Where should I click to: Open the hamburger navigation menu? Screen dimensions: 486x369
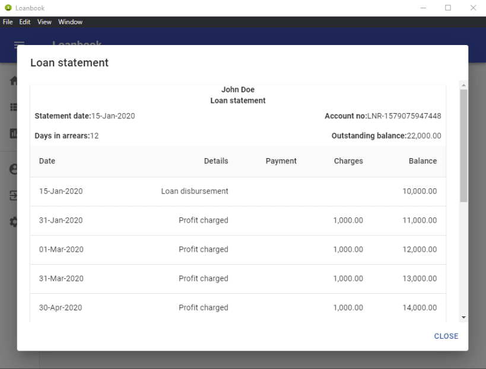click(18, 45)
